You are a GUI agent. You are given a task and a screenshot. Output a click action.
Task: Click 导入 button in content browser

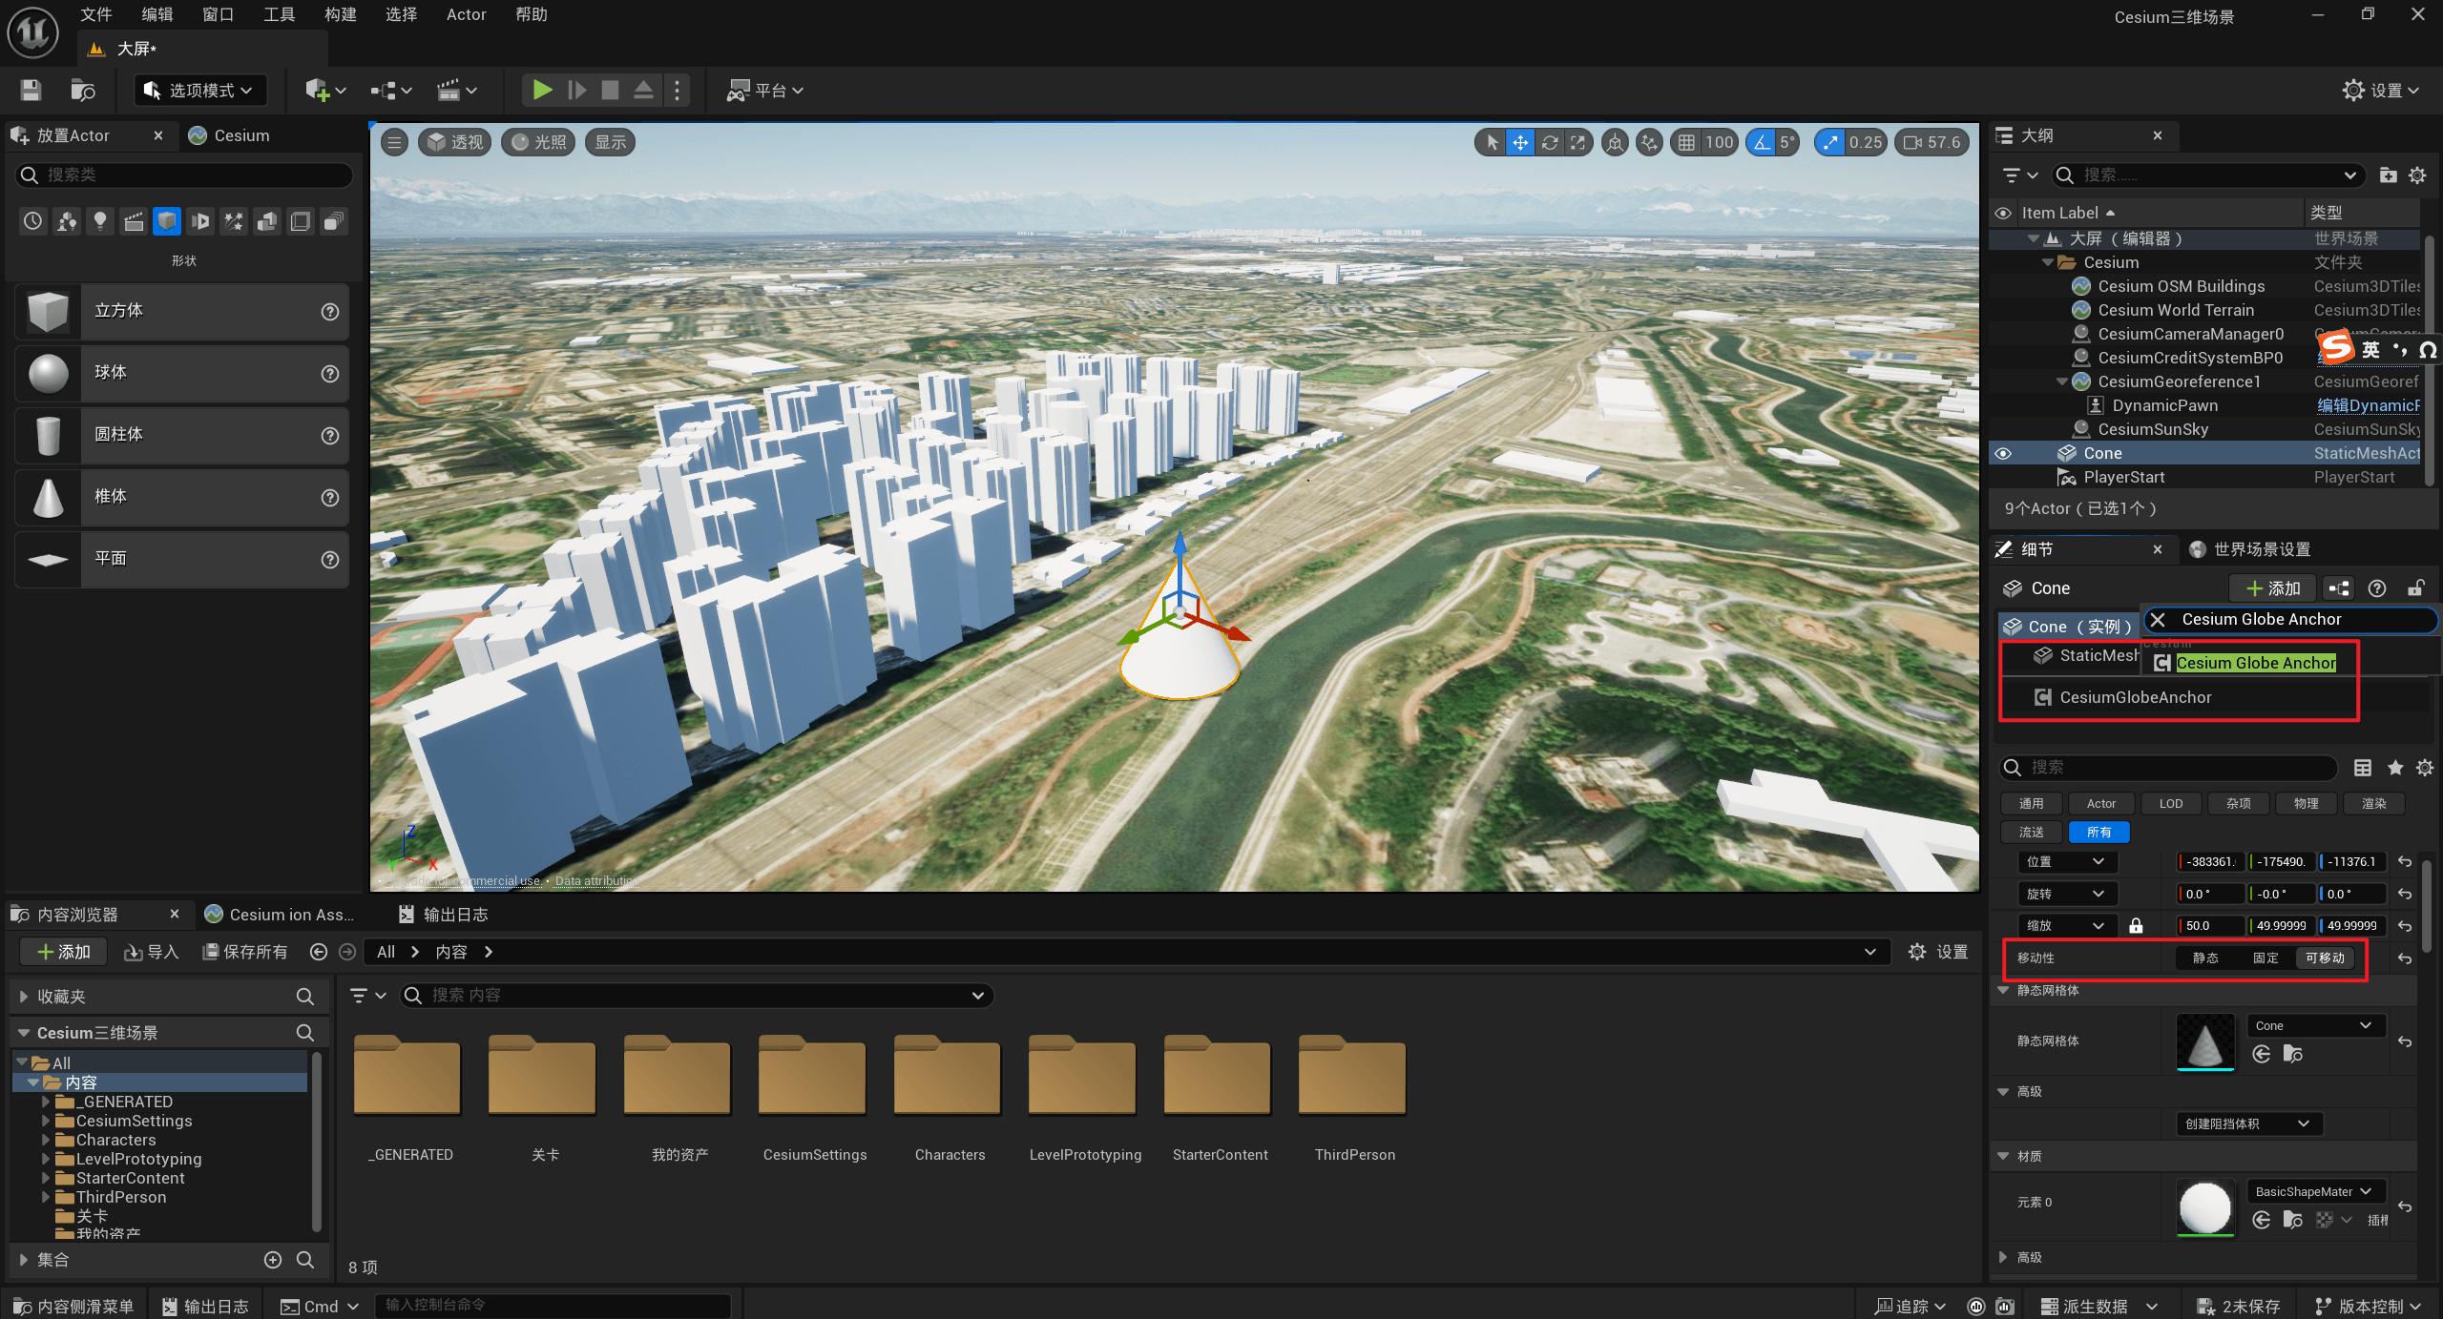(152, 952)
